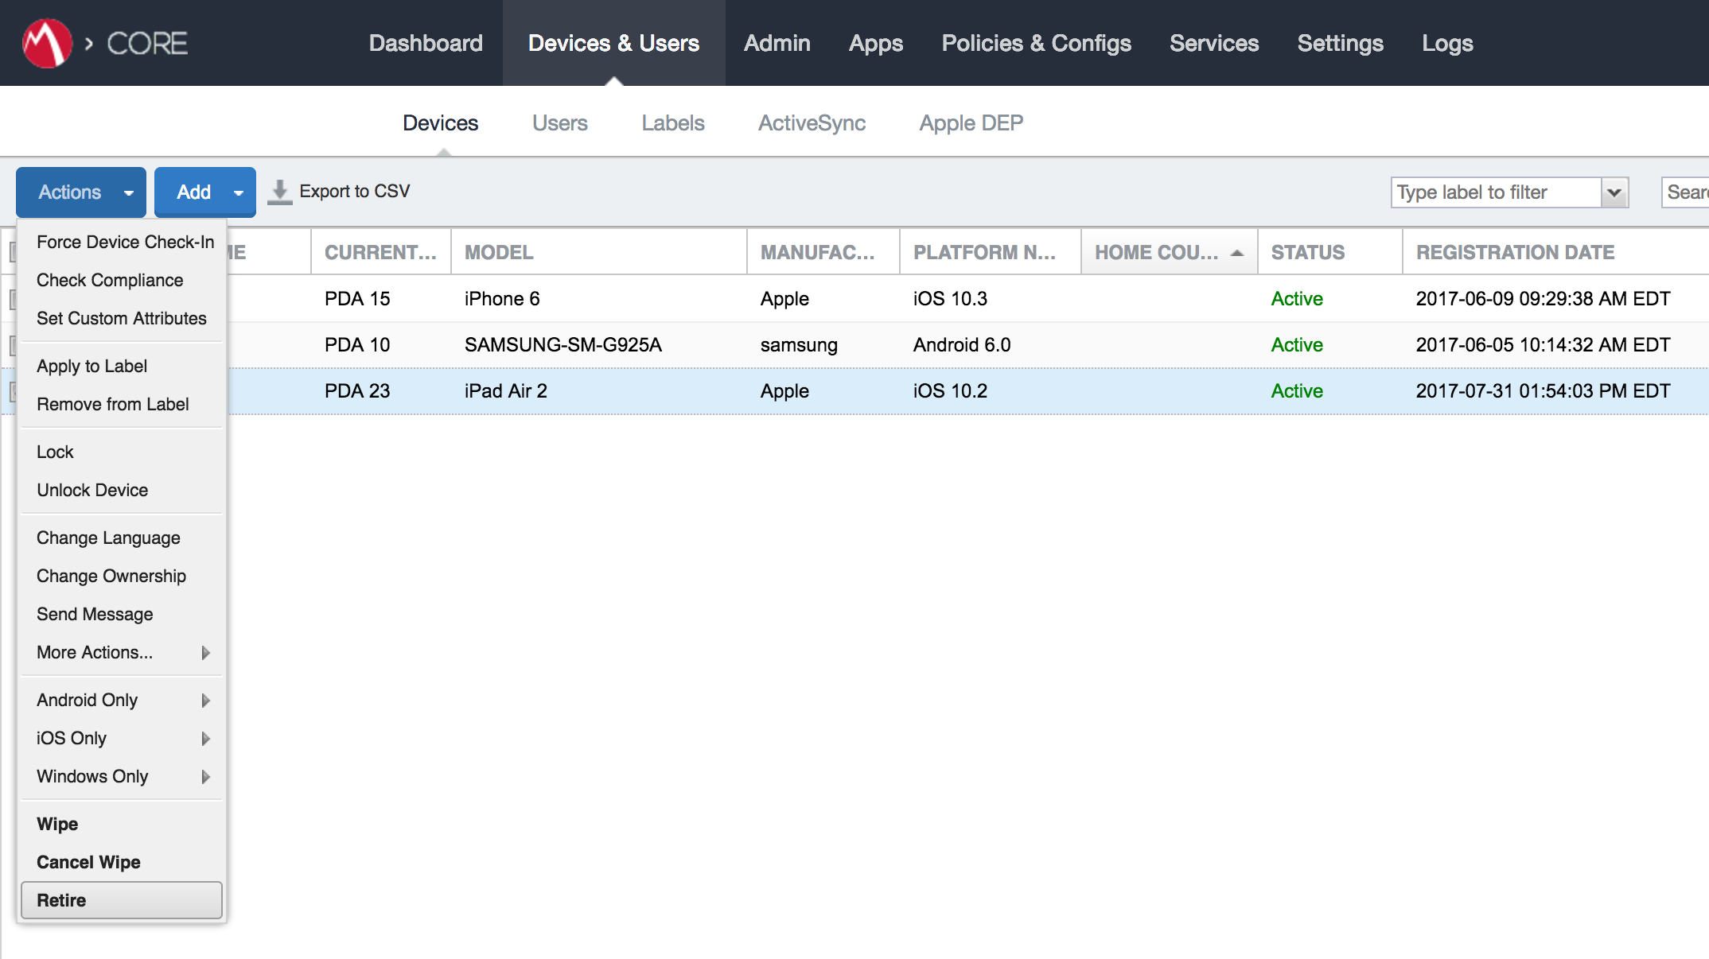Image resolution: width=1709 pixels, height=959 pixels.
Task: Switch to the Labels tab
Action: 672,123
